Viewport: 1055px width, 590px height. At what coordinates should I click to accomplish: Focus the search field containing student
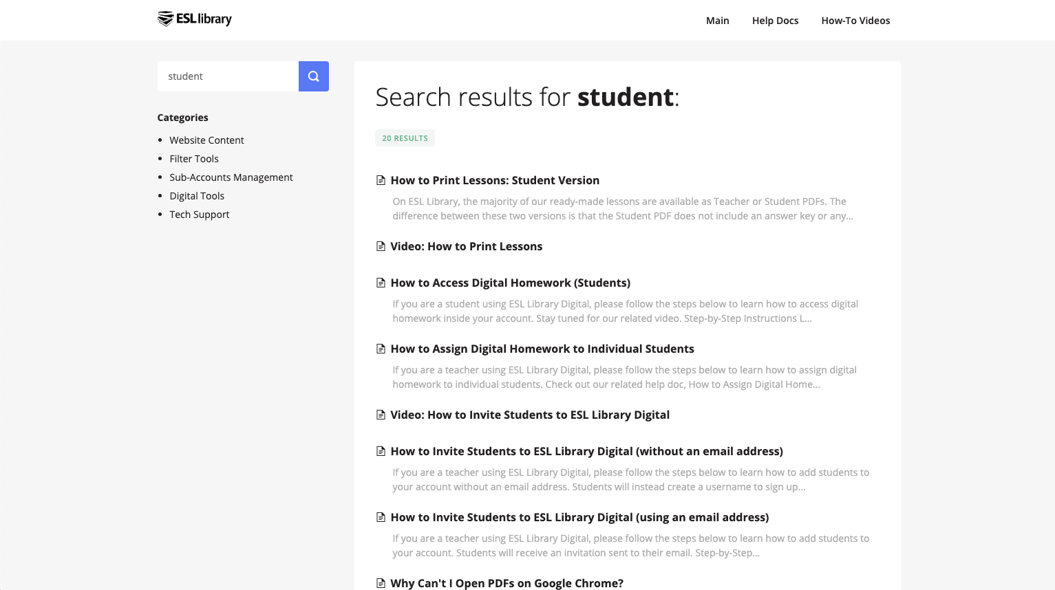point(228,76)
